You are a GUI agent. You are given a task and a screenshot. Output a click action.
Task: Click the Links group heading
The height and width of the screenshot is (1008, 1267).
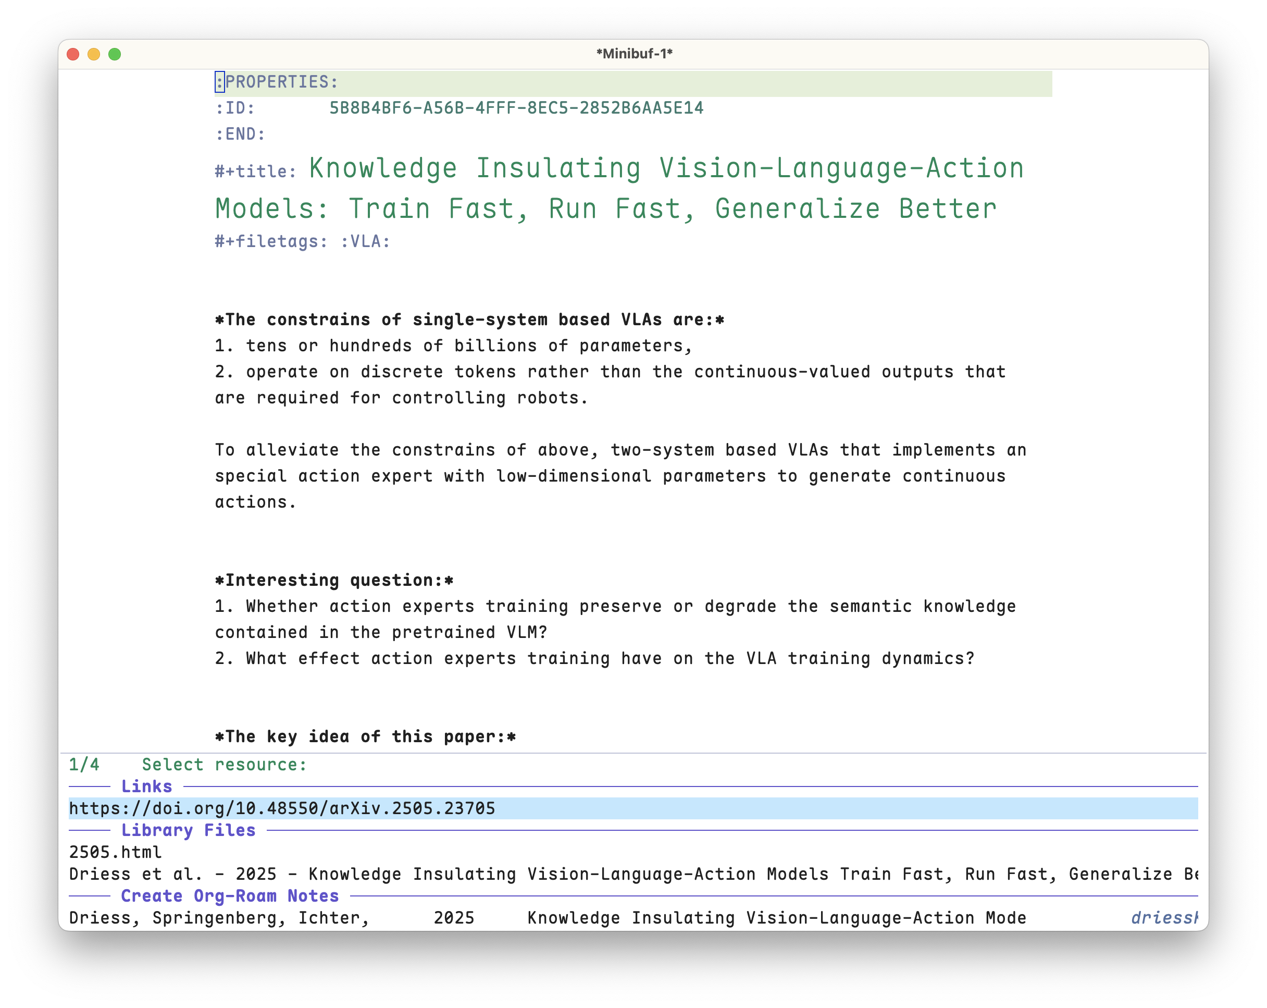point(146,786)
